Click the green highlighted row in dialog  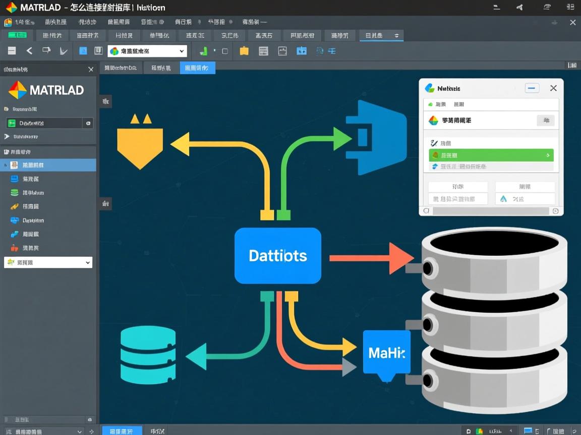pos(491,156)
